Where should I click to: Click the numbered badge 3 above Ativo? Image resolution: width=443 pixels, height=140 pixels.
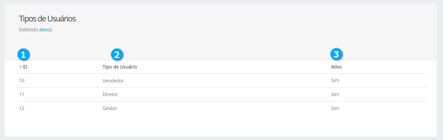tap(336, 54)
